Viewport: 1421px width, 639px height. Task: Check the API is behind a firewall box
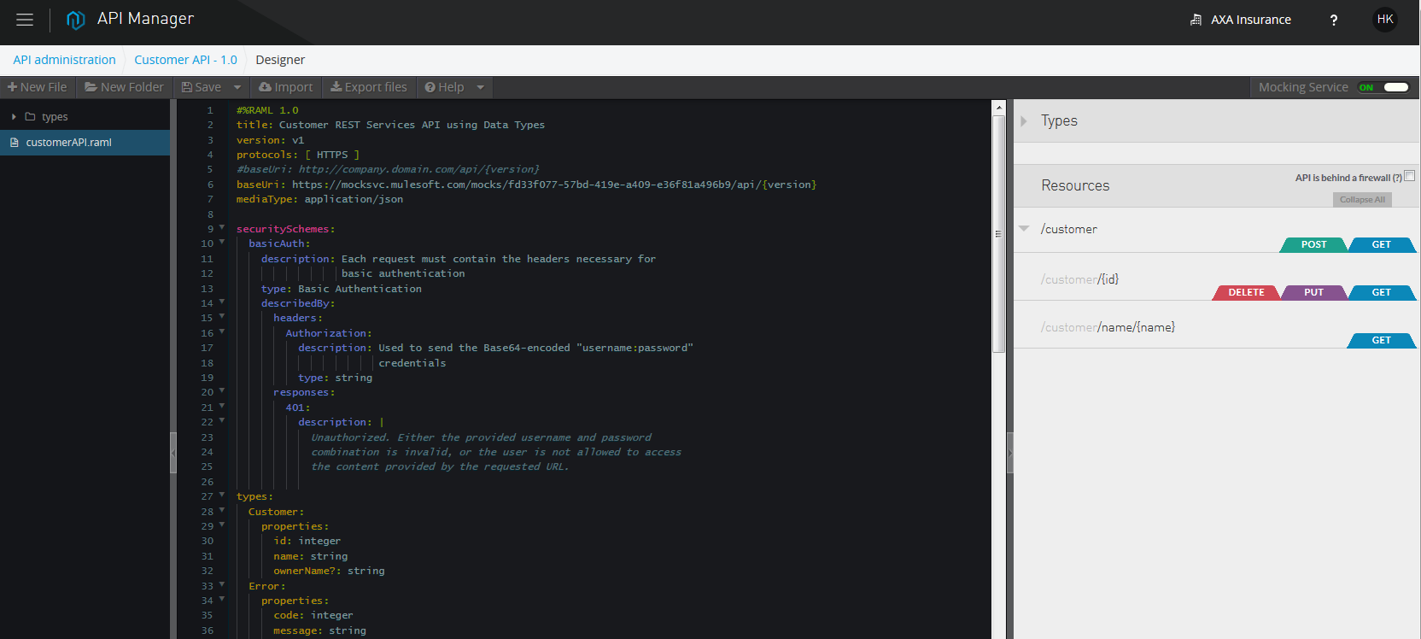click(x=1409, y=176)
